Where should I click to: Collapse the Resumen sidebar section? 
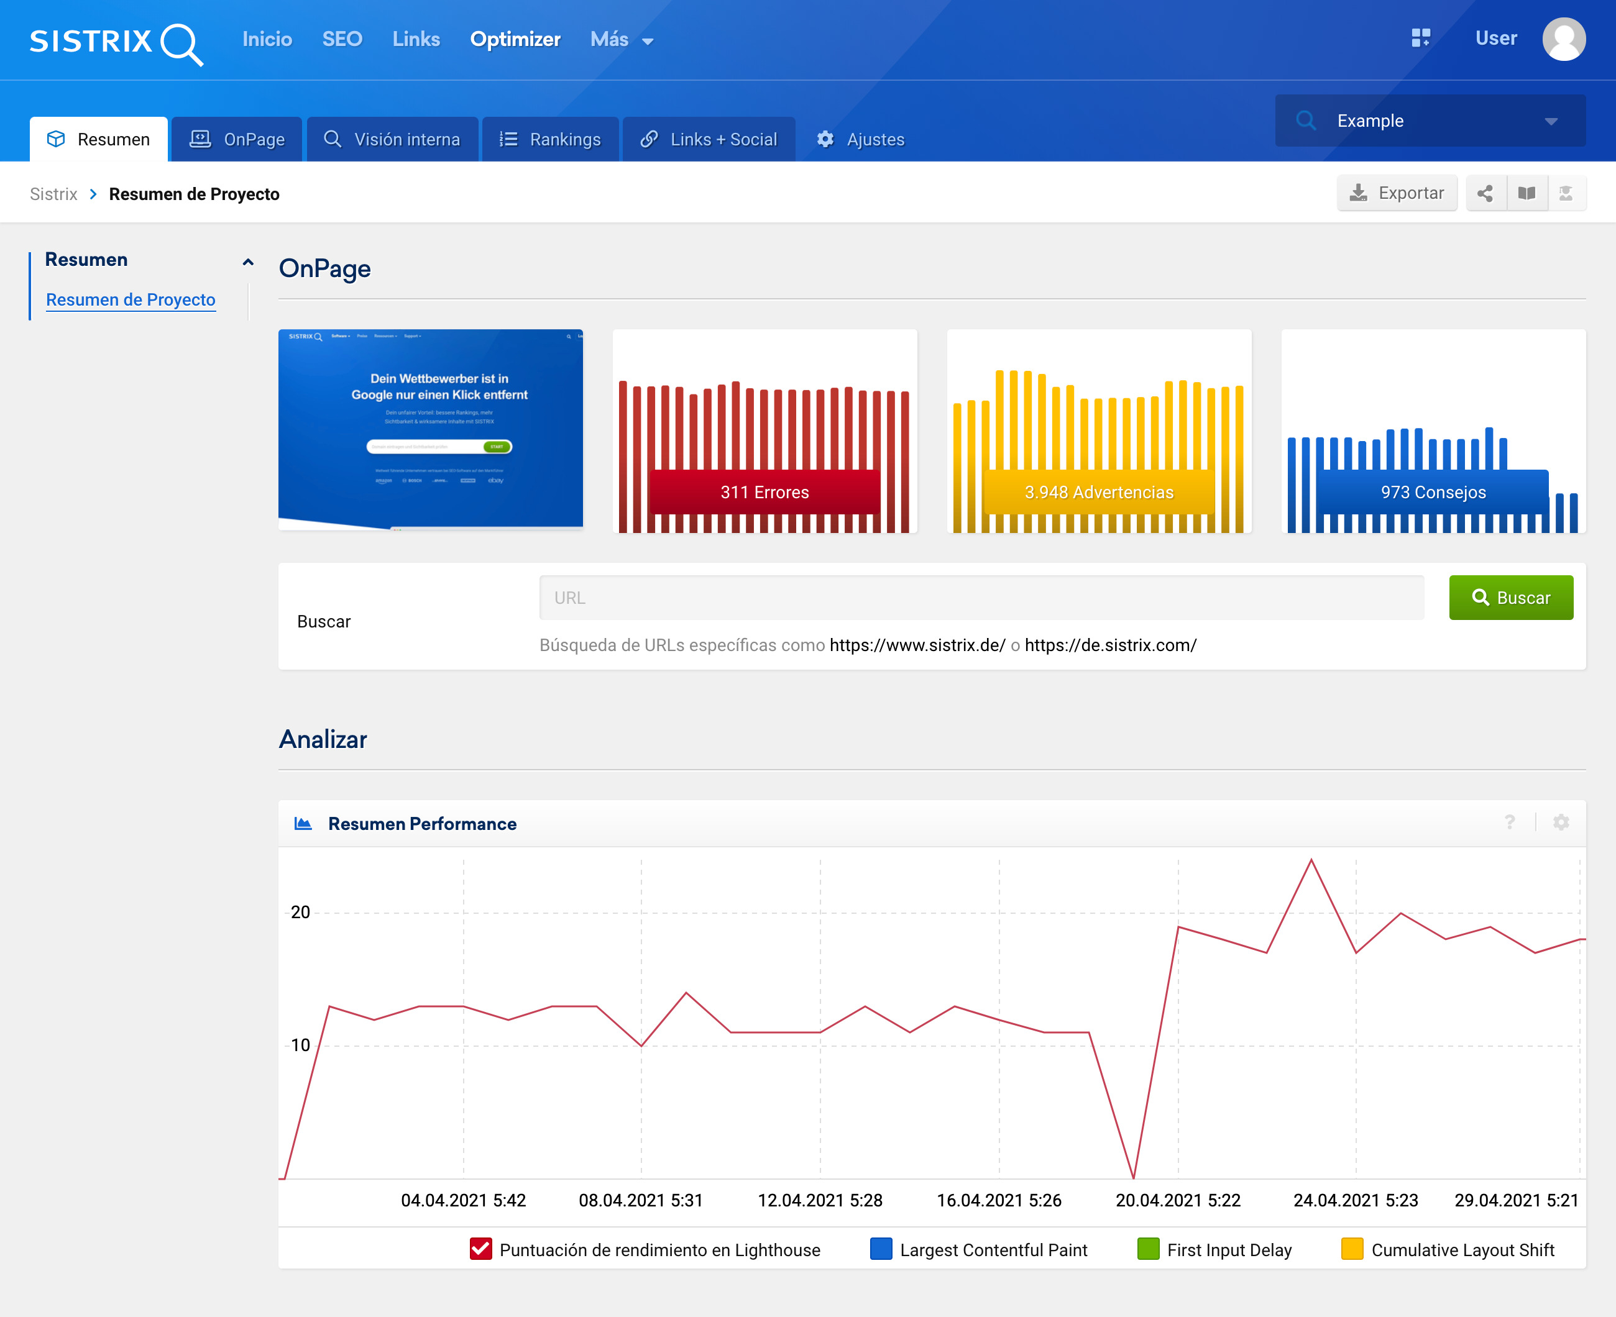[247, 262]
